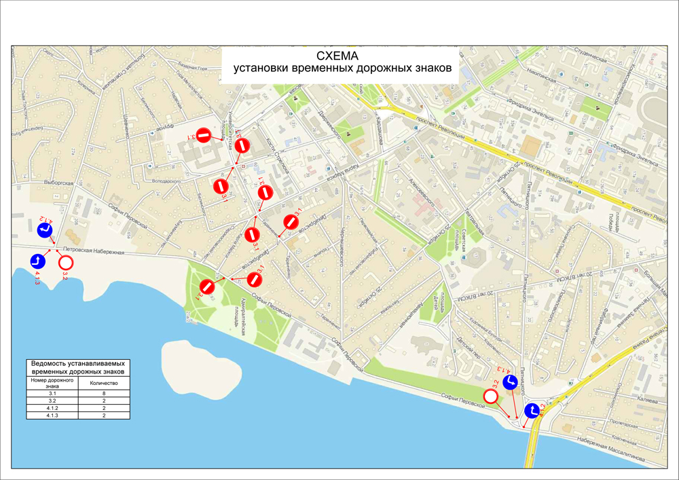Viewport: 679px width, 480px height.
Task: Click the 3.1 row label in the table
Action: click(52, 394)
